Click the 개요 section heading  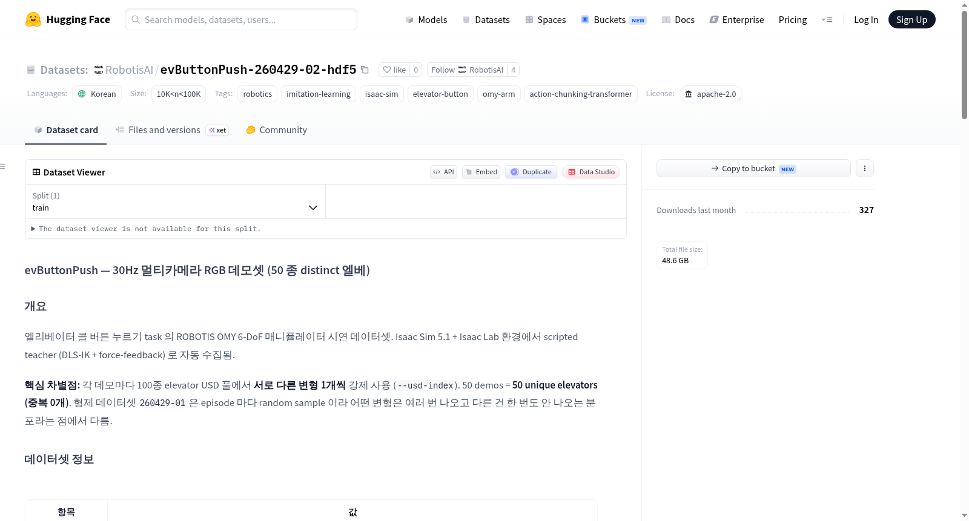36,306
